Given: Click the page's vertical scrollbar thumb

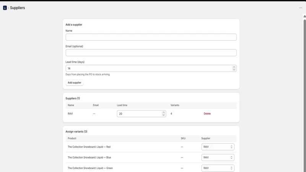Looking at the screenshot, I should click(304, 96).
